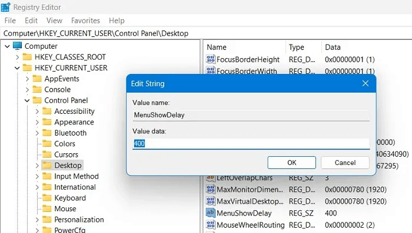Open the File menu
This screenshot has width=412, height=233.
click(x=10, y=21)
